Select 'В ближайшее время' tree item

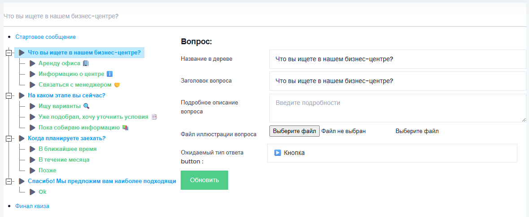click(x=67, y=149)
